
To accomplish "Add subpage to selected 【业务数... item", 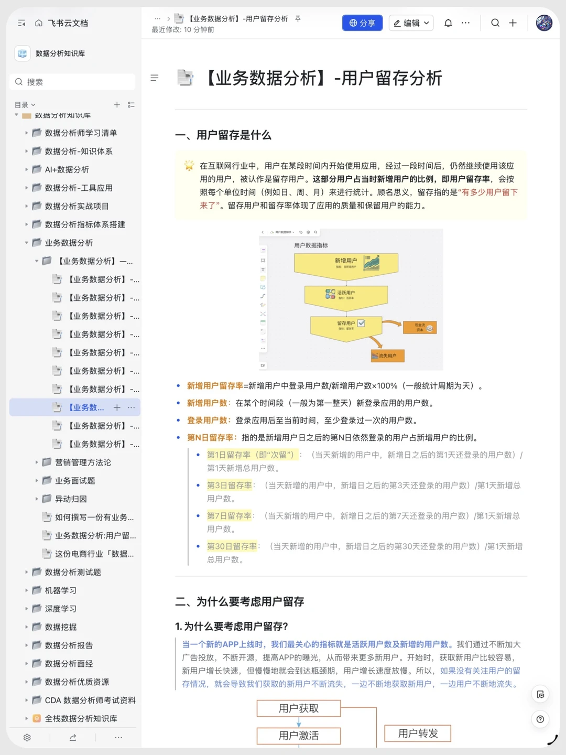I will (117, 407).
